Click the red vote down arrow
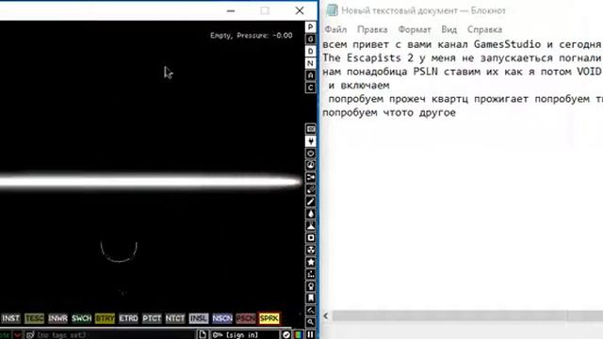Screen dimensions: 603x339 click(x=17, y=335)
